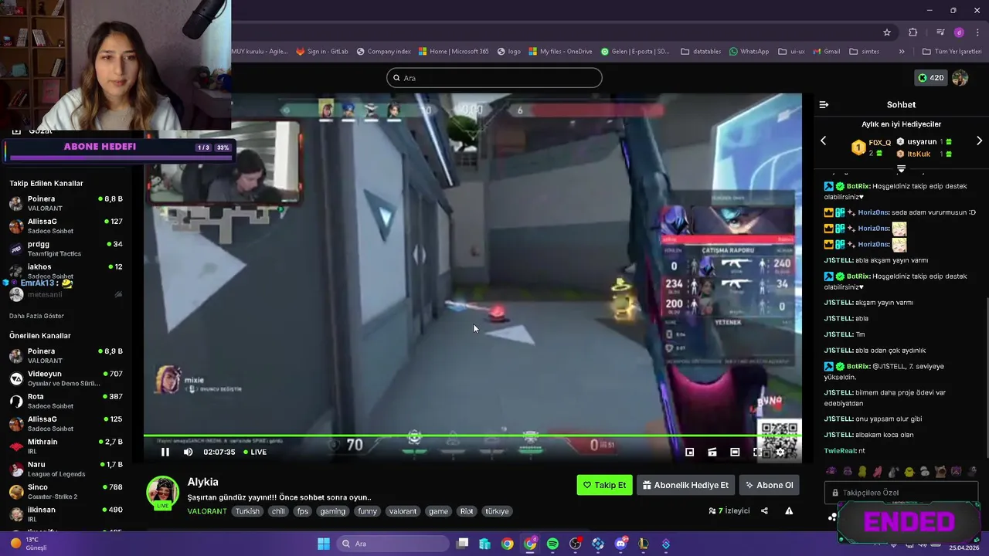989x556 pixels.
Task: Click usyarun gifter name
Action: tap(922, 142)
